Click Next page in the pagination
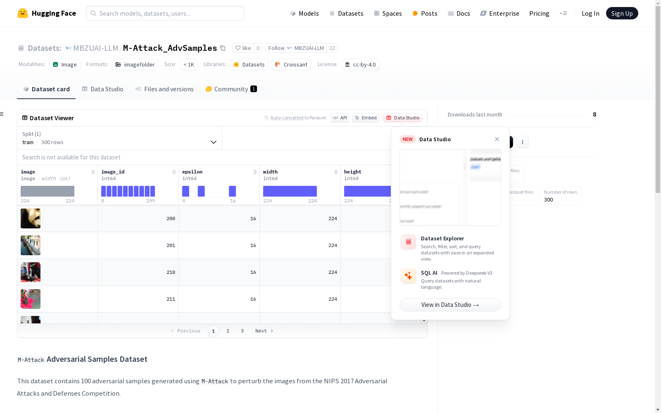This screenshot has width=661, height=413. coord(264,331)
